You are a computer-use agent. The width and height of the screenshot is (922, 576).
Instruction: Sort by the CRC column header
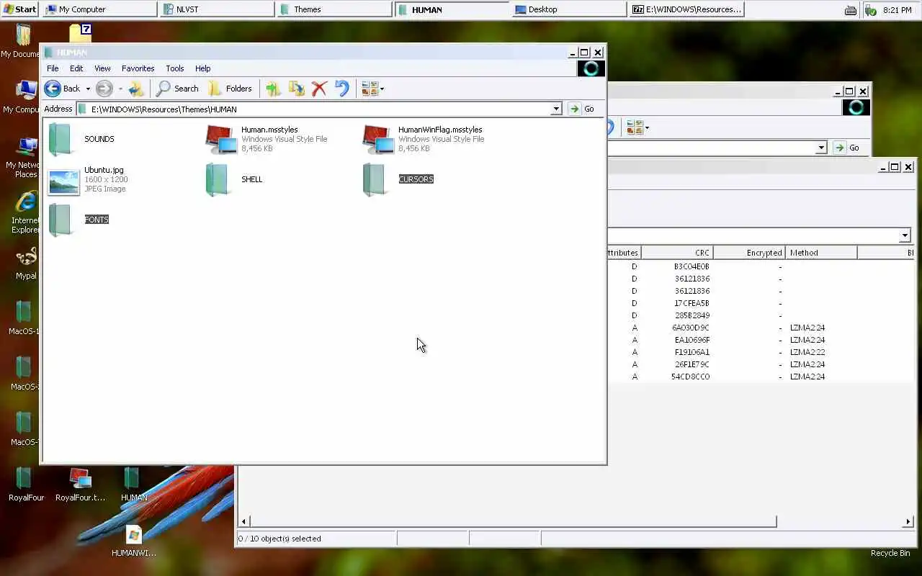676,253
